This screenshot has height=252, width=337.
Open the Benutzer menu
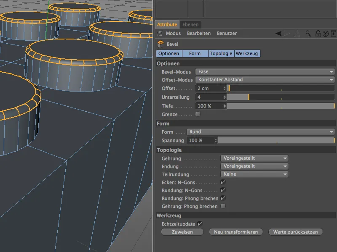point(227,34)
